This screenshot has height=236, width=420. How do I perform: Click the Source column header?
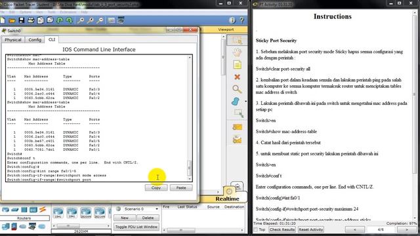tap(213, 207)
